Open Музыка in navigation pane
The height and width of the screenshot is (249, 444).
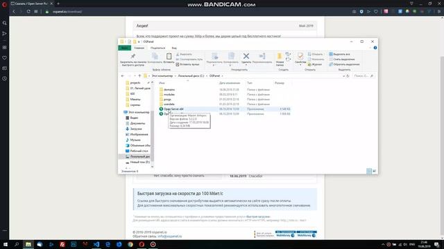pyautogui.click(x=135, y=140)
